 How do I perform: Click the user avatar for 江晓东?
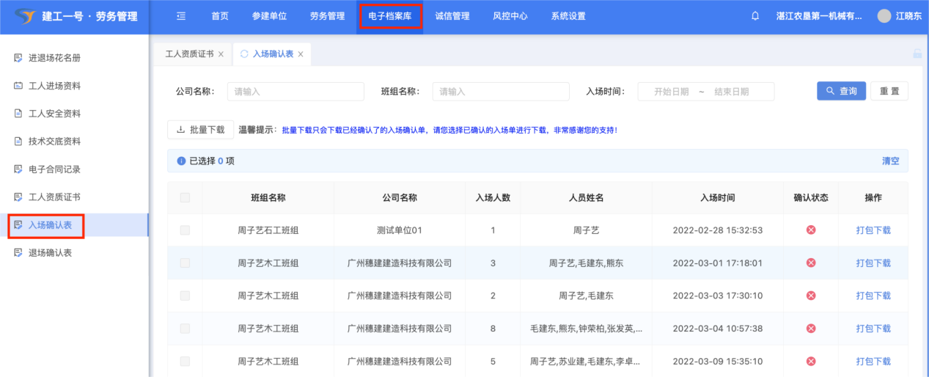pyautogui.click(x=884, y=16)
